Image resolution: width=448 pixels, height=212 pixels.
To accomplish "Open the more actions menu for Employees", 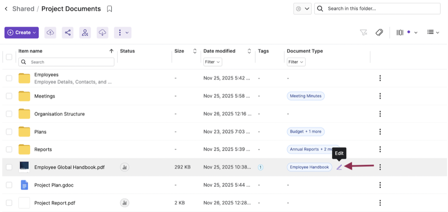I will tap(380, 78).
